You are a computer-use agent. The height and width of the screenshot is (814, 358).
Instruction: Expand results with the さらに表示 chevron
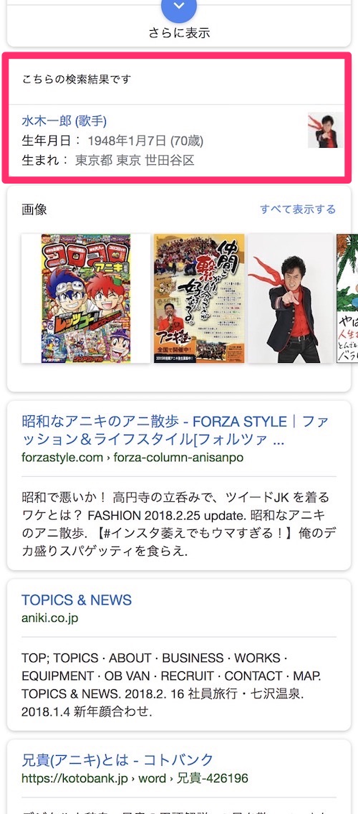pos(179,6)
